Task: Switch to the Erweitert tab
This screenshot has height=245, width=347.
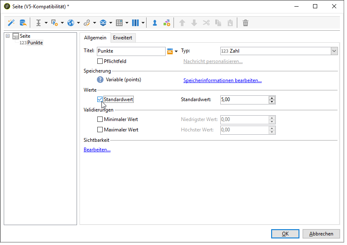Action: point(123,38)
